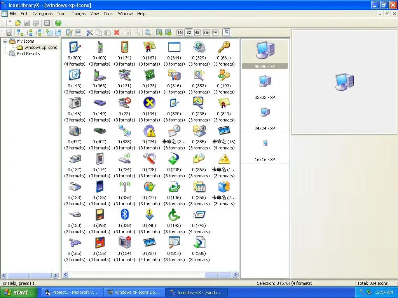Export image format with green arrow
The height and width of the screenshot is (298, 398).
[168, 33]
